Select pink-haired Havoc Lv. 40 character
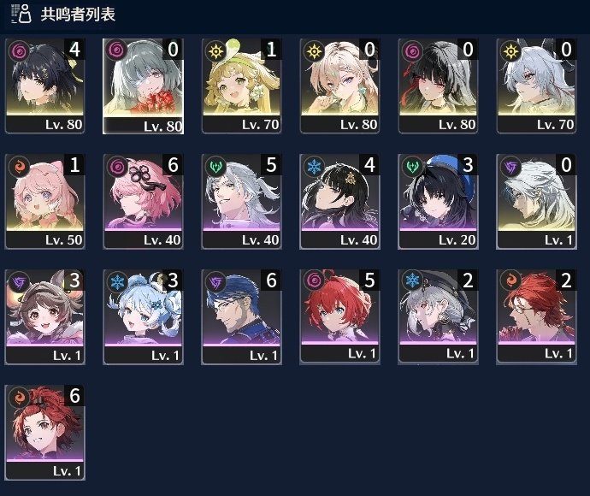 [x=143, y=201]
